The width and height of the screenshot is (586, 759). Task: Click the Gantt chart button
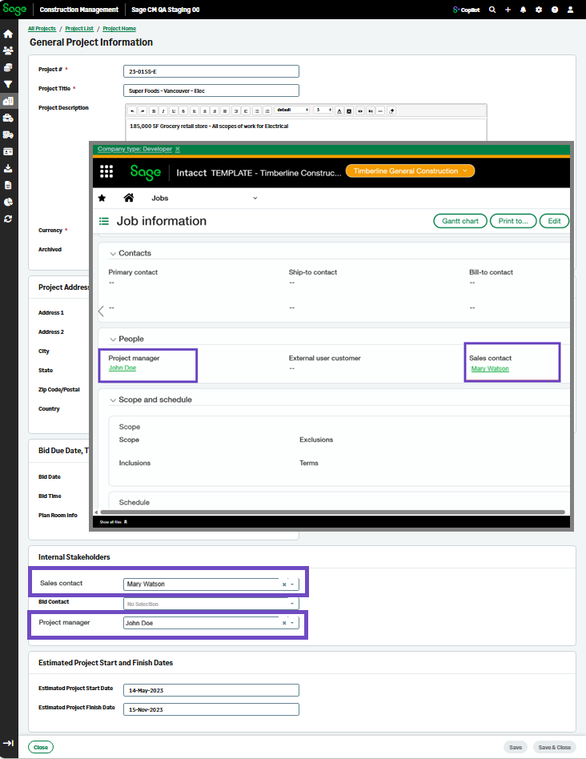(x=460, y=221)
